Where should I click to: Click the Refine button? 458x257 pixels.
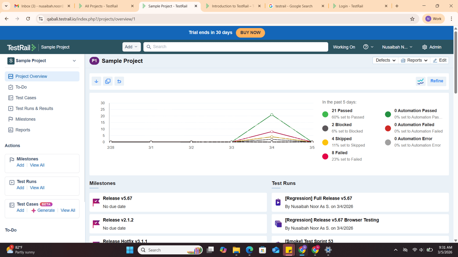pyautogui.click(x=437, y=81)
